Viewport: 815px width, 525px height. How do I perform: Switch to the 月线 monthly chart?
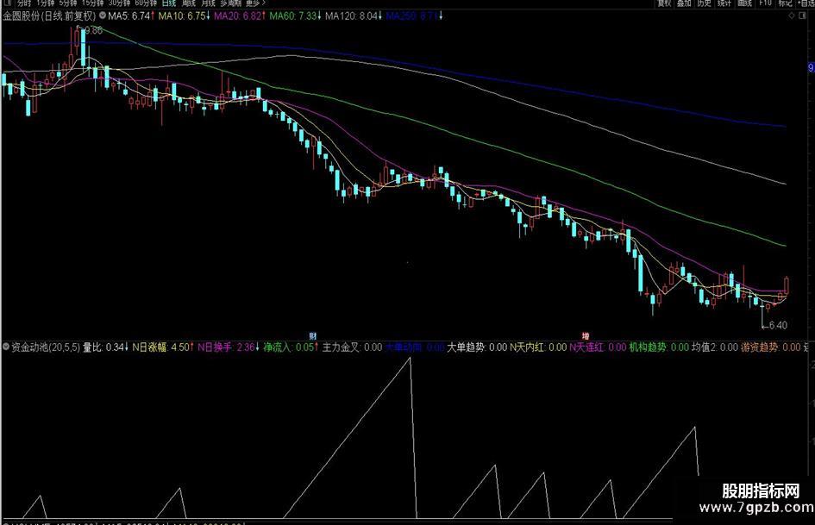[209, 3]
